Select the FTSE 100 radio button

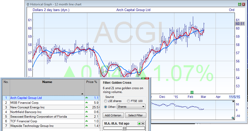coord(129,101)
